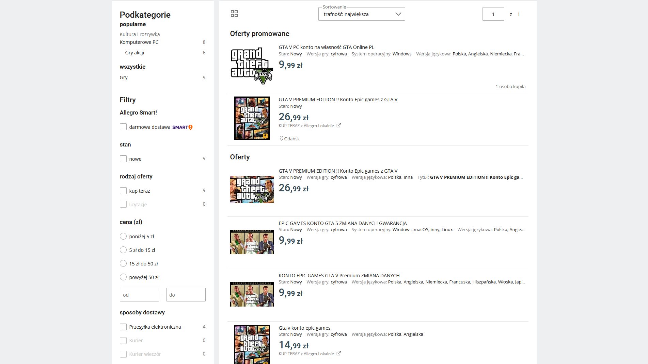Image resolution: width=648 pixels, height=364 pixels.
Task: Open GTA V logo thumbnail of first promoted offer
Action: [x=252, y=66]
